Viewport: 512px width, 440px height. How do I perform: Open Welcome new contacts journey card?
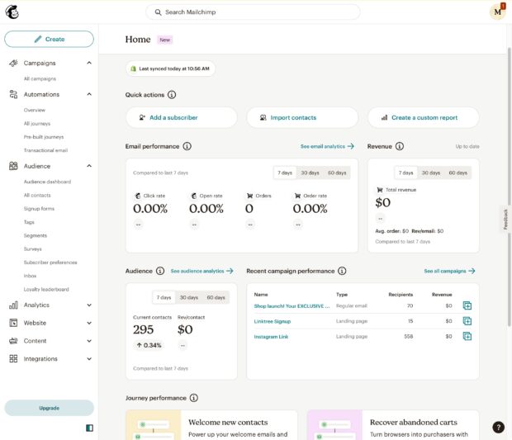211,425
